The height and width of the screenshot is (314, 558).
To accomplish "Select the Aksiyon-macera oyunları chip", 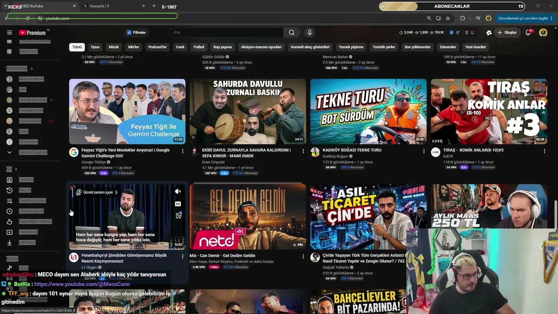I will coord(262,47).
